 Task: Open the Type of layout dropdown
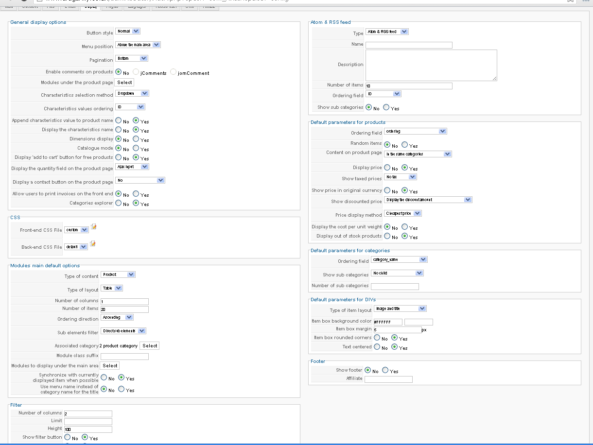(112, 288)
